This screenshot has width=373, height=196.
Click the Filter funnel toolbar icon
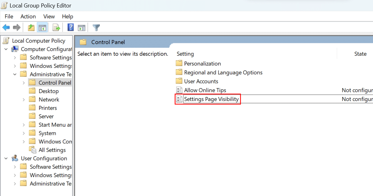[x=96, y=28]
